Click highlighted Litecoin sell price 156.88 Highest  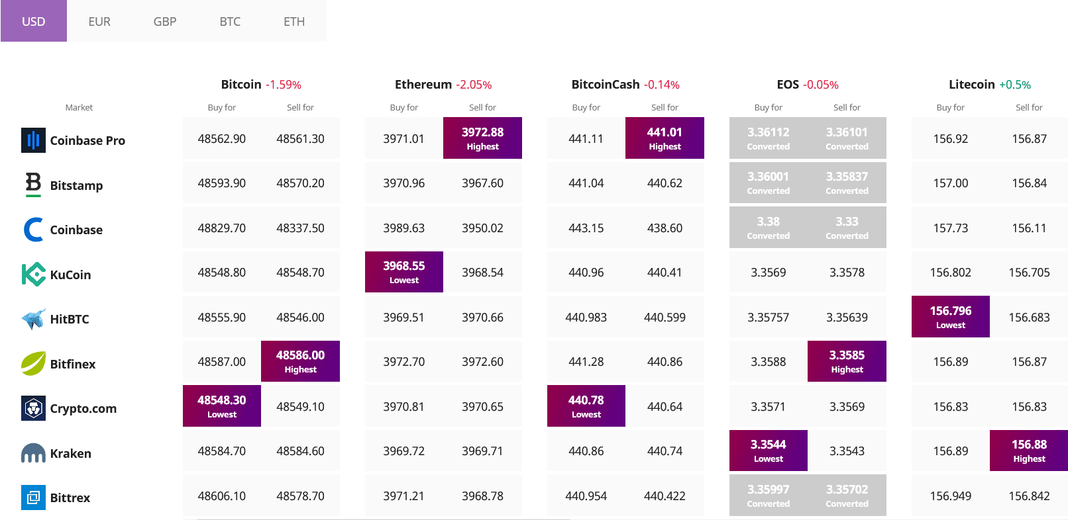(1029, 451)
